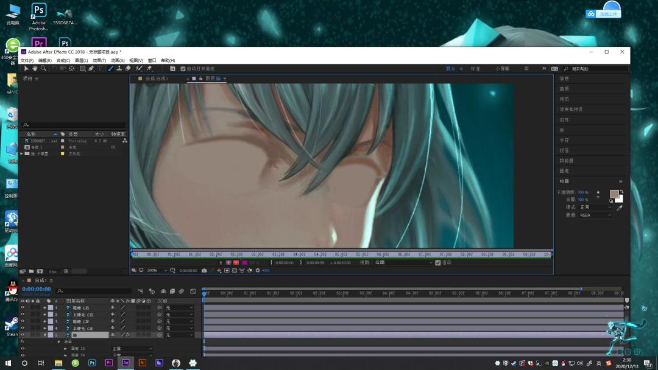Select the Selection arrow tool

click(x=26, y=68)
